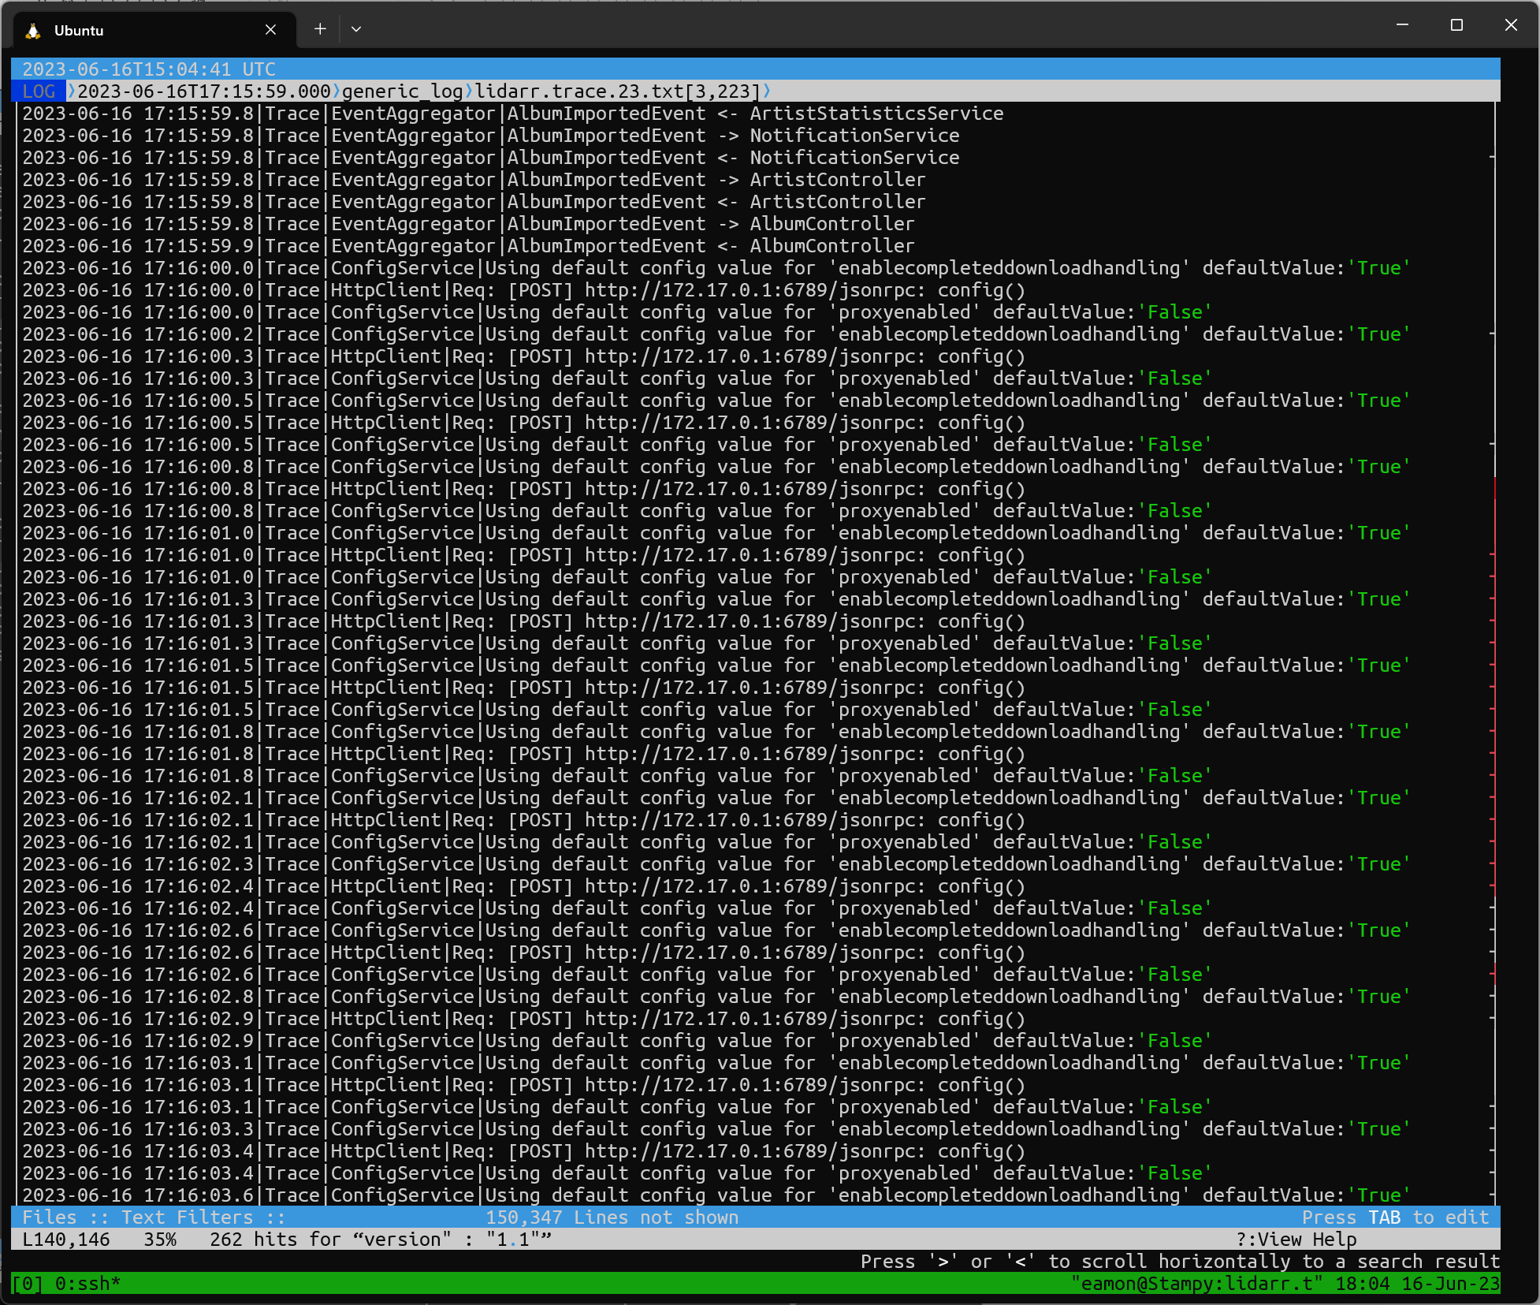Click the Ubuntu penguin icon on the tab

pyautogui.click(x=33, y=31)
